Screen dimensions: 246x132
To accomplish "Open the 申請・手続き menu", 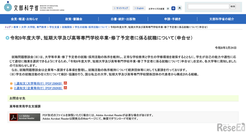I will [x=172, y=19].
